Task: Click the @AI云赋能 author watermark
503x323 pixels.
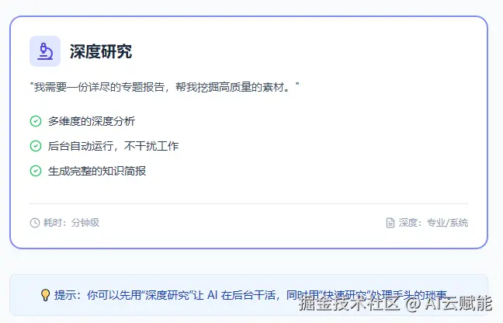Action: (449, 303)
